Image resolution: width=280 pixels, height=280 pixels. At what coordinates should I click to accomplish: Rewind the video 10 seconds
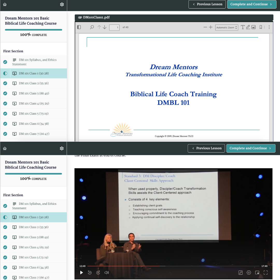point(90,272)
